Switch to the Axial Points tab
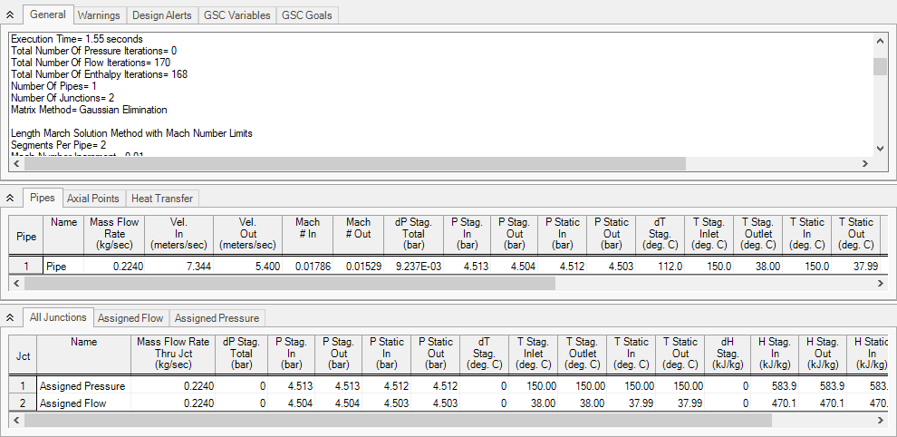This screenshot has height=437, width=897. pyautogui.click(x=92, y=199)
